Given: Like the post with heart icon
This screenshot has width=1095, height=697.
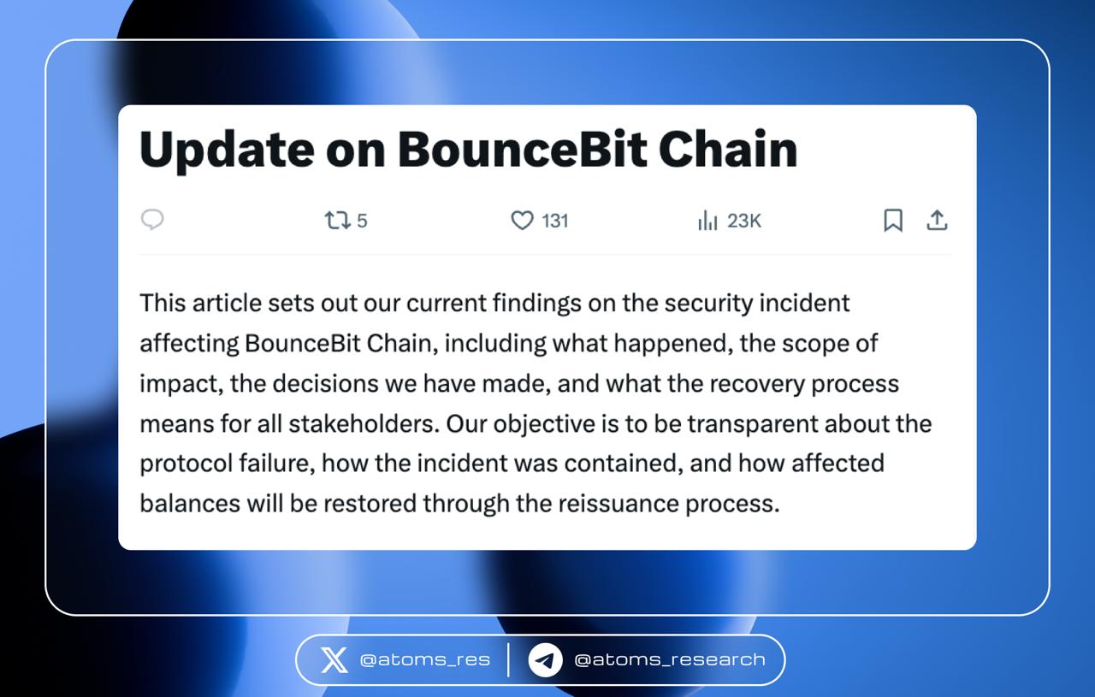Looking at the screenshot, I should pyautogui.click(x=522, y=221).
